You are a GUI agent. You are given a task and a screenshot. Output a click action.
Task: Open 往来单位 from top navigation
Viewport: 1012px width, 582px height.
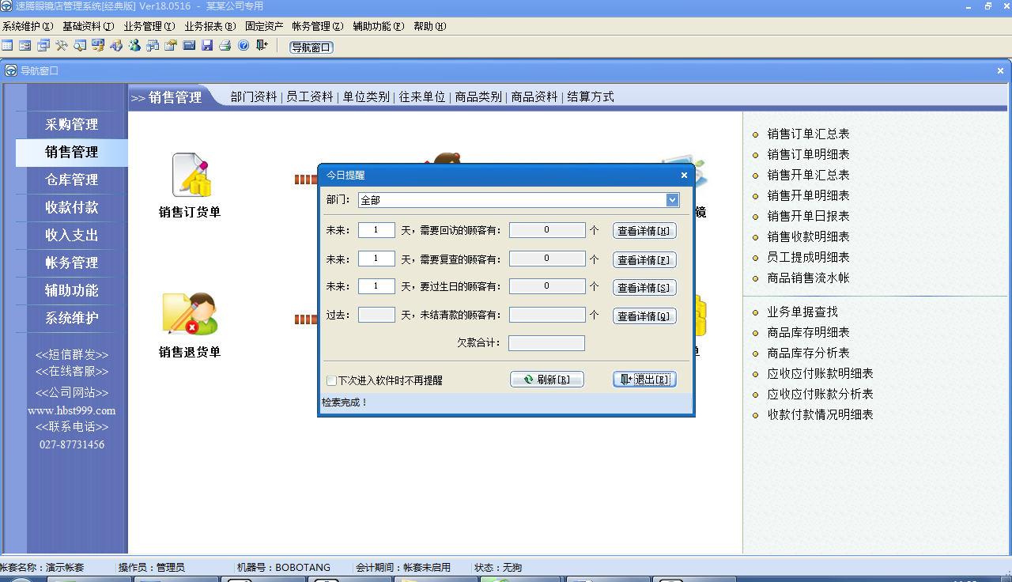(422, 96)
